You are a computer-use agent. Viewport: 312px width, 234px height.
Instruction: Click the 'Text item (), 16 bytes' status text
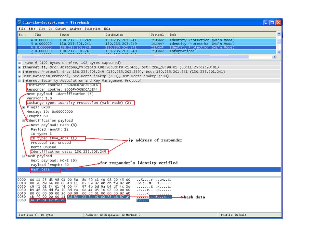click(36, 215)
